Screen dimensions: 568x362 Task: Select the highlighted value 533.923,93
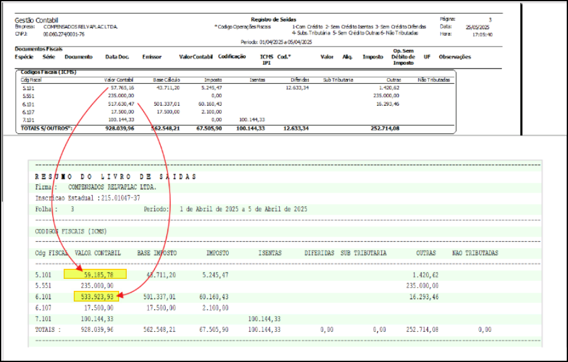pyautogui.click(x=96, y=297)
